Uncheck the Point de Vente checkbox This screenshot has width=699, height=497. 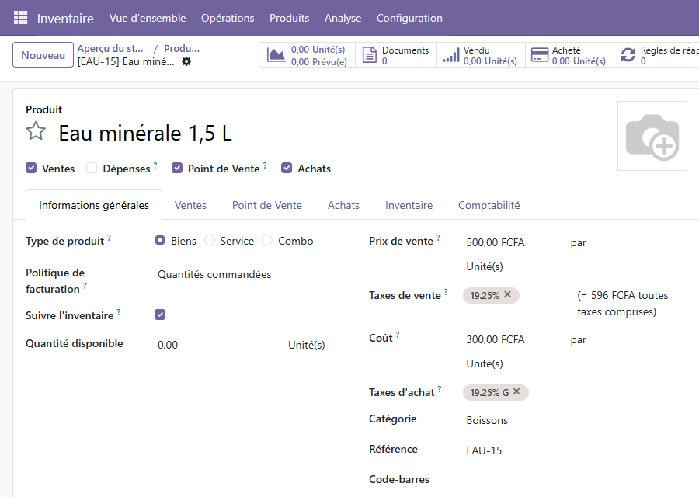(x=177, y=168)
